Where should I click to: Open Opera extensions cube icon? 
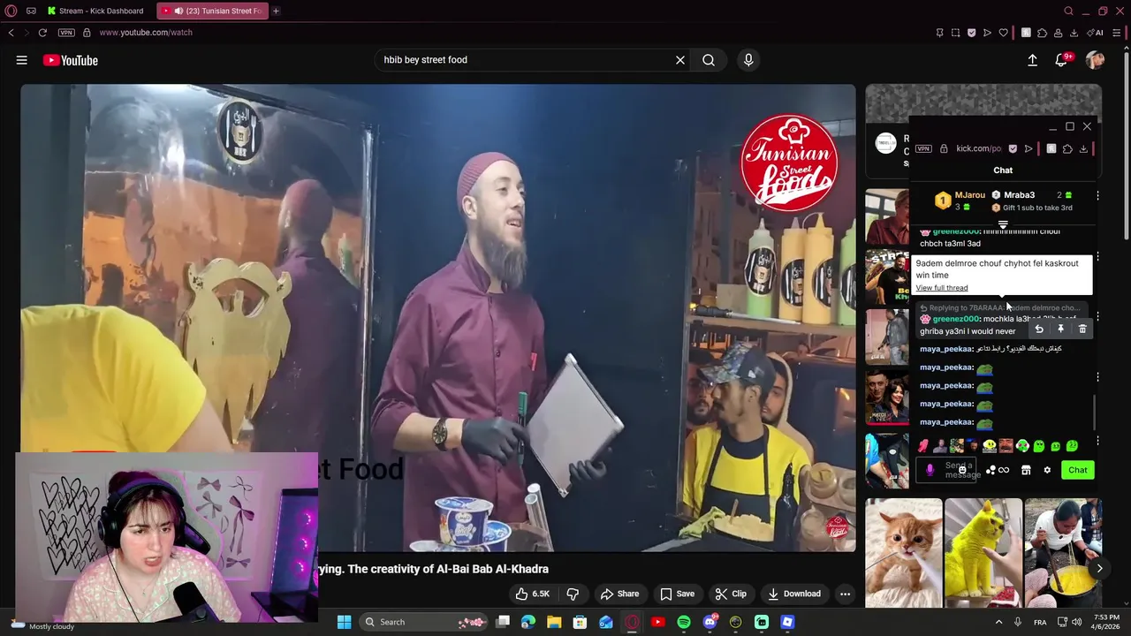(x=1042, y=33)
